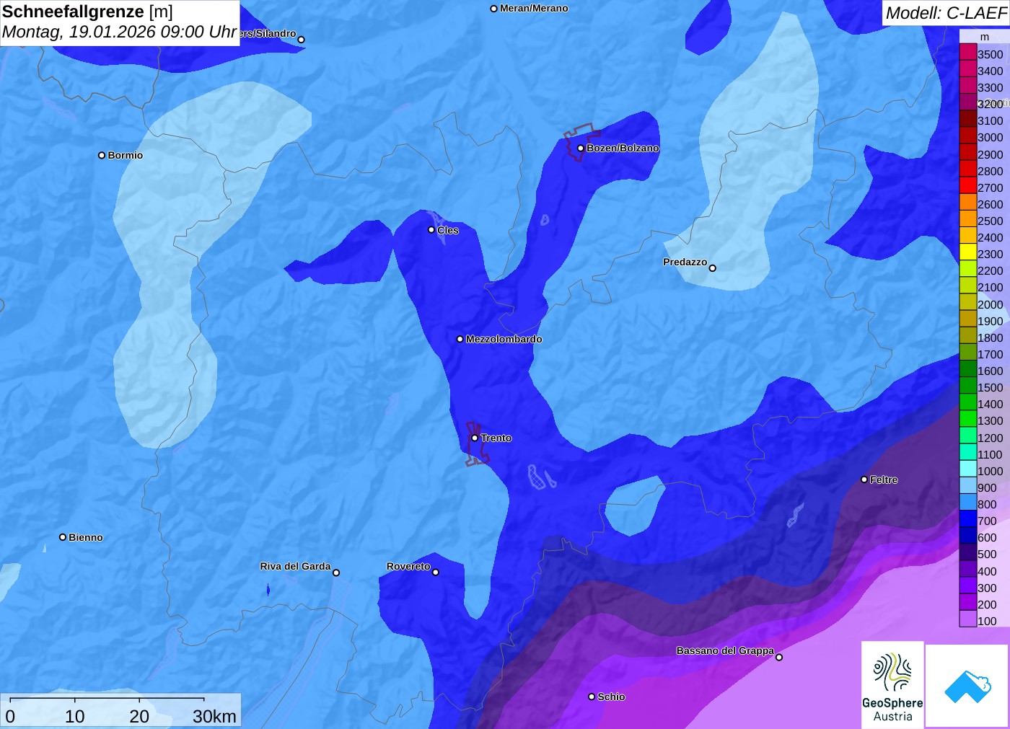Select the 800 m blue legend swatch
Viewport: 1010px width, 729px height.
click(x=968, y=502)
